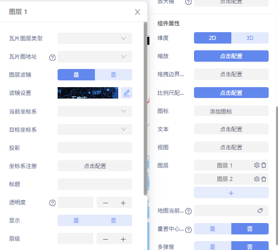
Task: Expand the 当前坐标系 dropdown
Action: click(95, 111)
